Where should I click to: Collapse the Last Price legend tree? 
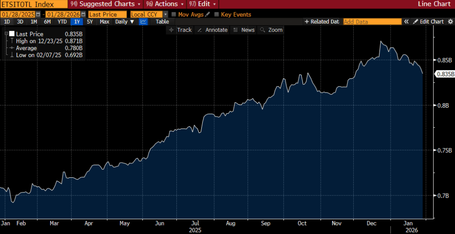pyautogui.click(x=7, y=34)
